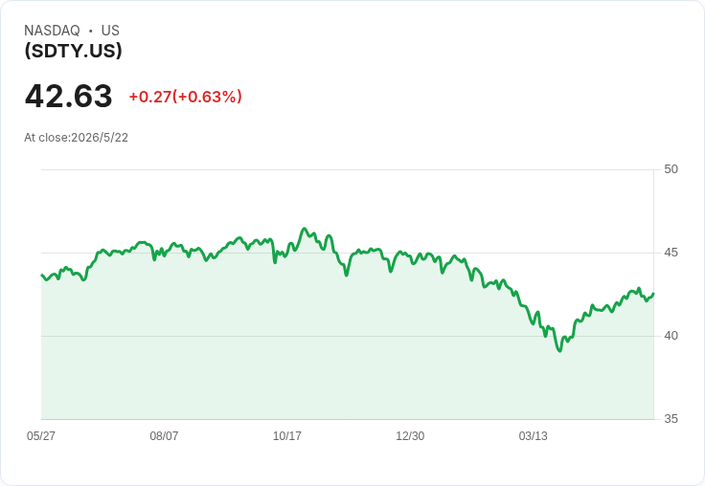
Task: Click the NASDAQ exchange label
Action: click(52, 30)
